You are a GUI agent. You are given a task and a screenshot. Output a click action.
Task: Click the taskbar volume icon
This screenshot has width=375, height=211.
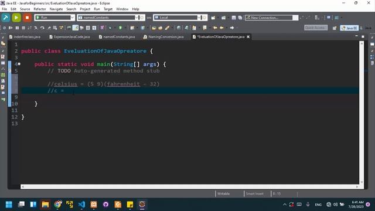[335, 205]
